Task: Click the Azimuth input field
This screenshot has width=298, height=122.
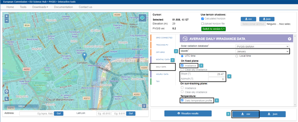Action: (x=217, y=79)
